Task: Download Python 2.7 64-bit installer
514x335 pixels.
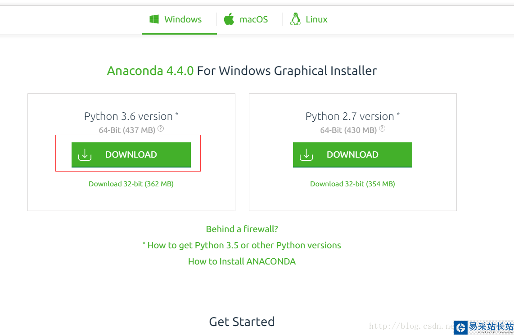Action: click(352, 154)
